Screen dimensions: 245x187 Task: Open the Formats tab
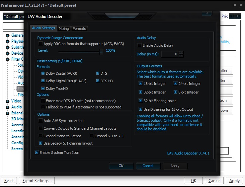[x=79, y=29]
